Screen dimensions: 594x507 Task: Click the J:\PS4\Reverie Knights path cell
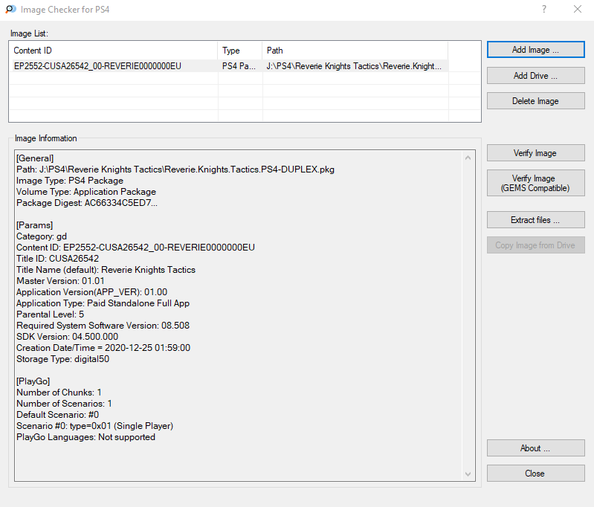(354, 66)
